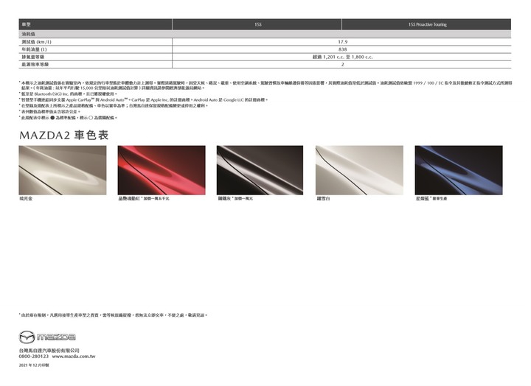Click the '排氣量等級' row label
Viewport: 531px width, 386px height.
tap(33, 57)
